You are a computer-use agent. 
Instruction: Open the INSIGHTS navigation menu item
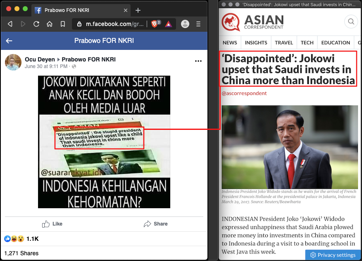point(256,42)
